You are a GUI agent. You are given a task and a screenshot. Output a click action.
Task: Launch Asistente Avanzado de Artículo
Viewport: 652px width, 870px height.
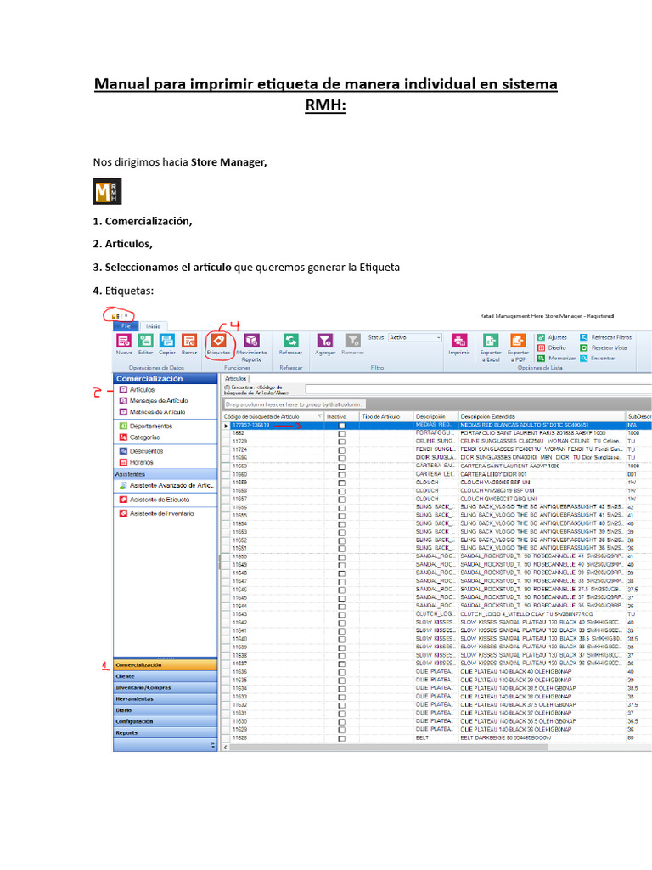[166, 485]
